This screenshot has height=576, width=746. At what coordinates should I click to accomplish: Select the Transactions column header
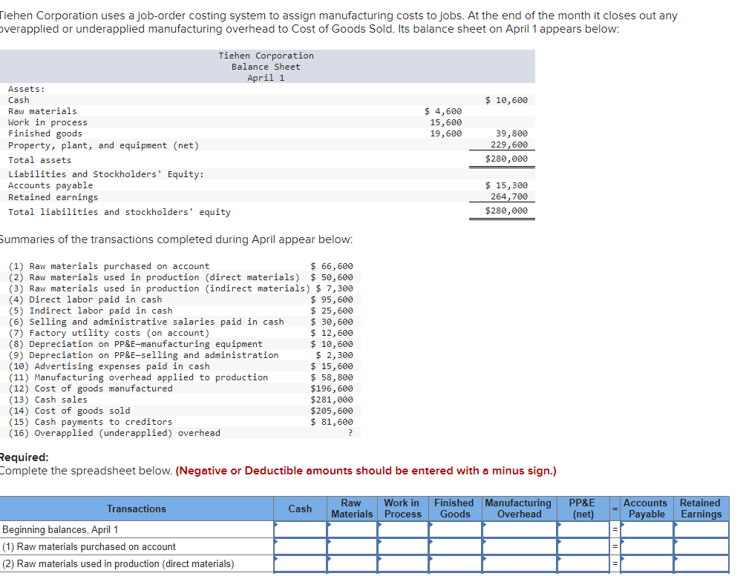137,509
